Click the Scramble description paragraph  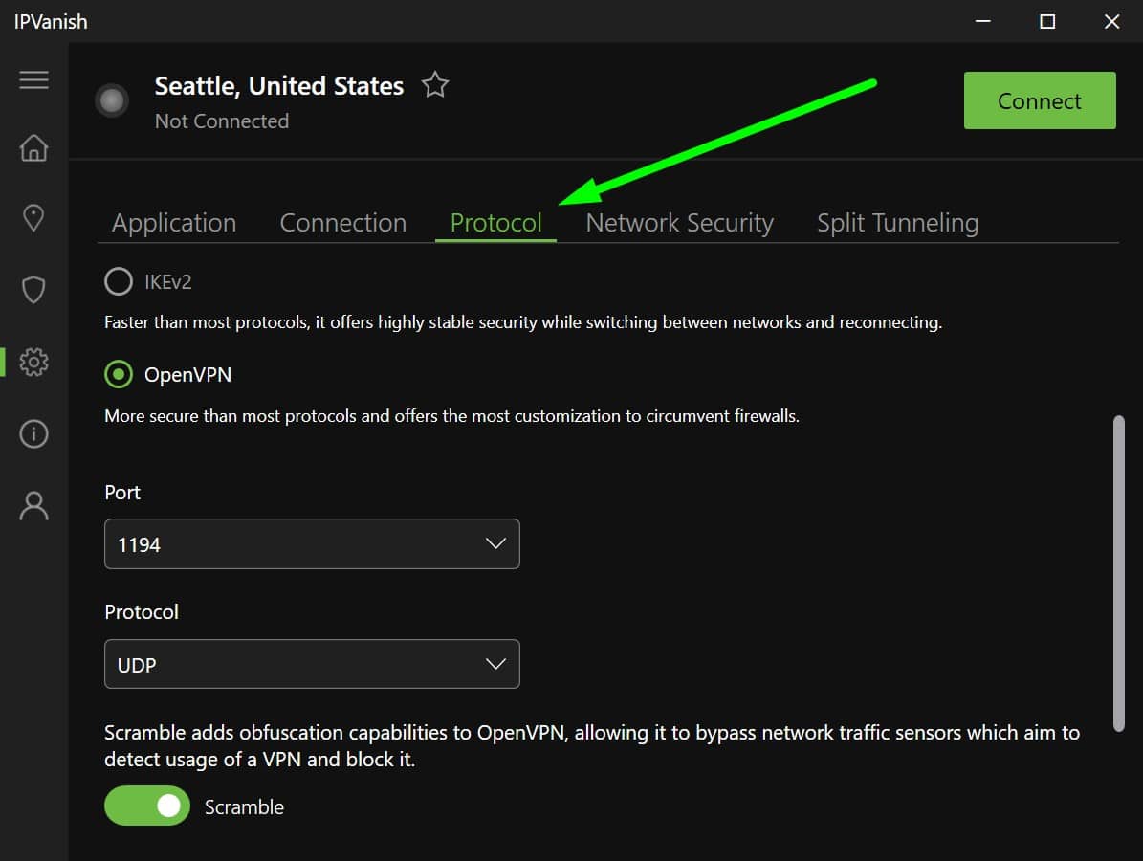click(592, 746)
